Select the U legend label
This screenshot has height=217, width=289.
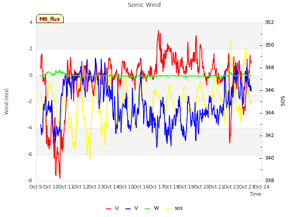117,208
